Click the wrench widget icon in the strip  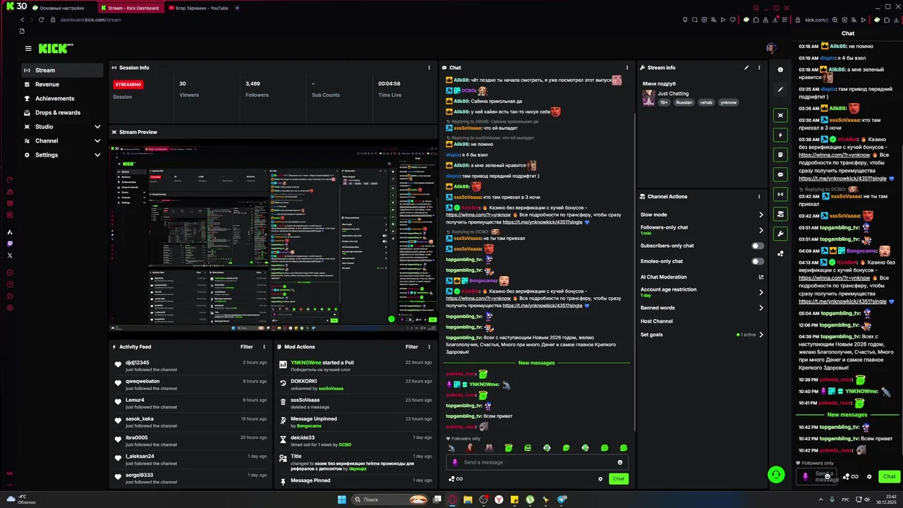tap(780, 234)
